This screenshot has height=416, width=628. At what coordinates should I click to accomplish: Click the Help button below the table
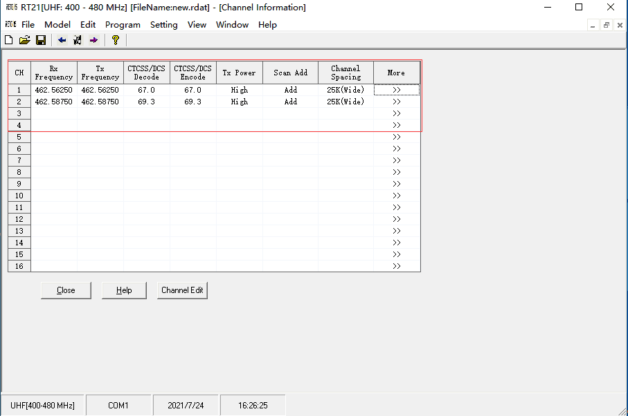coord(124,290)
